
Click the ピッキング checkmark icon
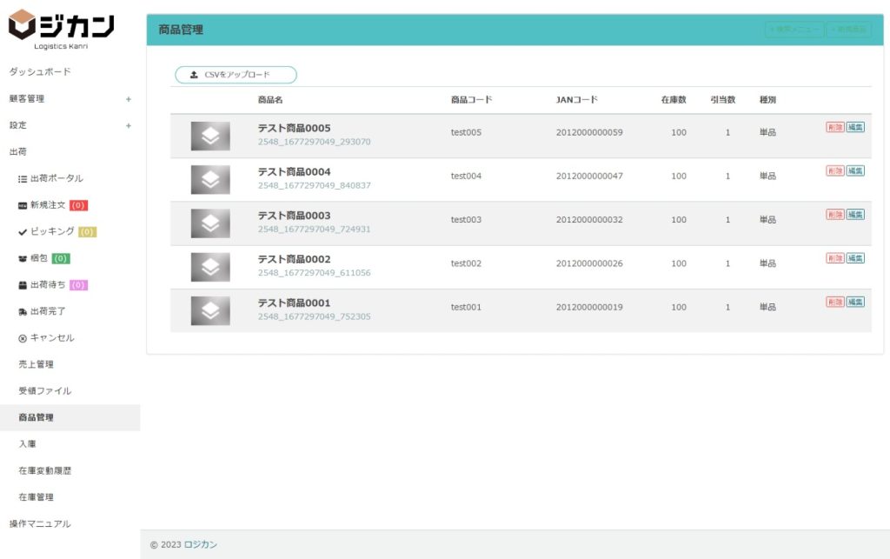pos(23,232)
